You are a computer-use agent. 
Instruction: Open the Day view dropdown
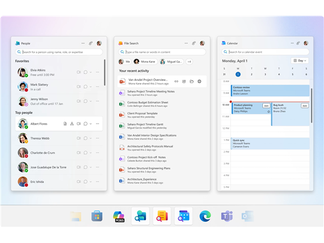(x=300, y=60)
